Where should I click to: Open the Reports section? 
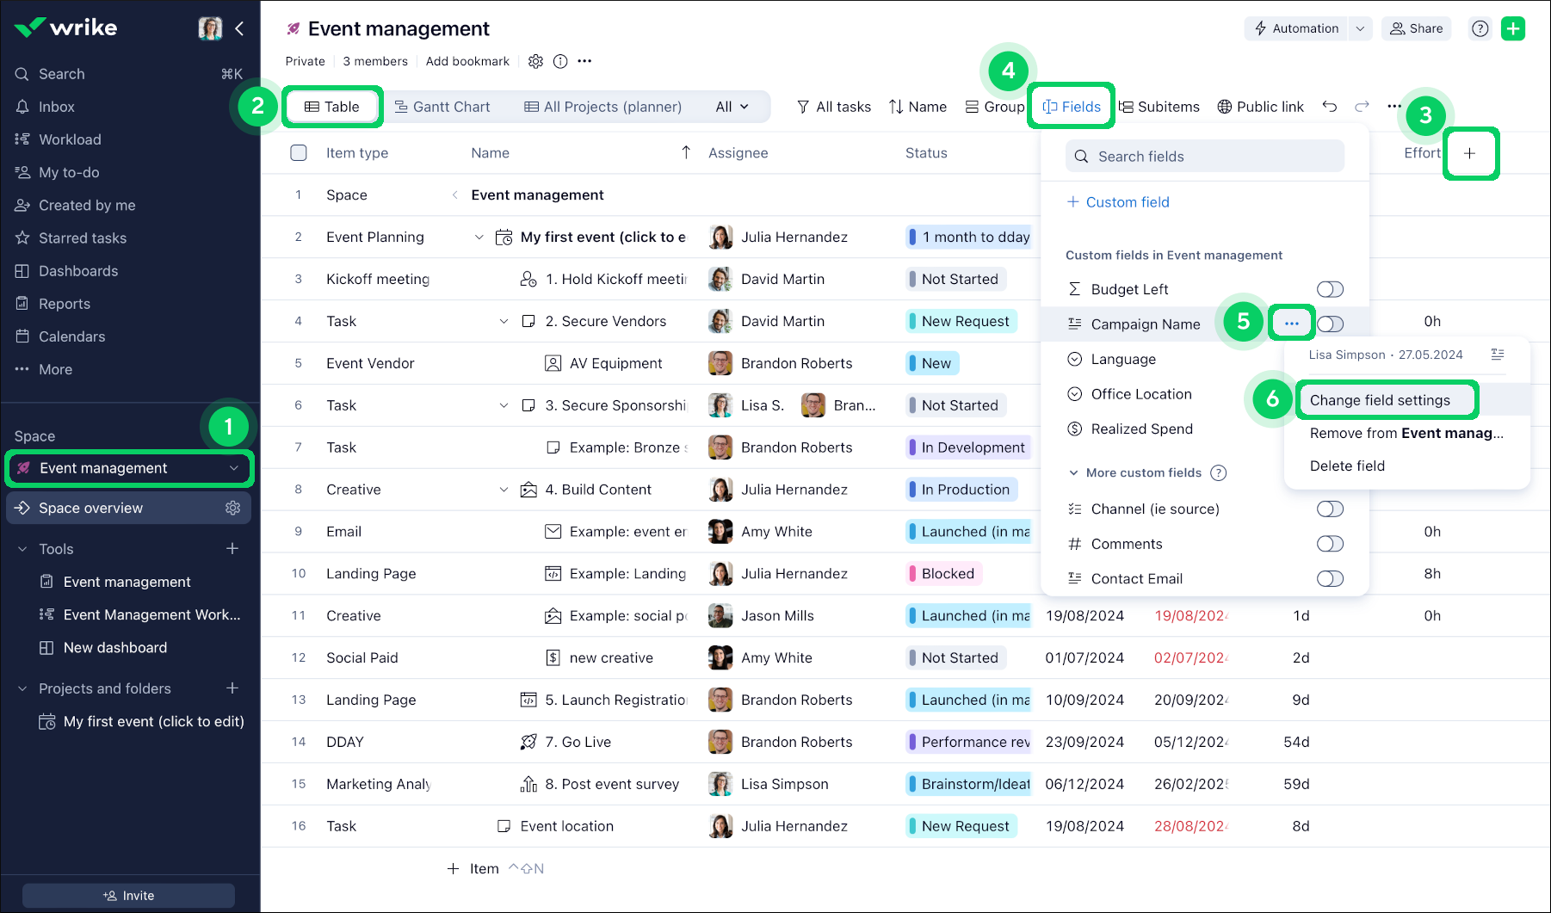tap(64, 304)
